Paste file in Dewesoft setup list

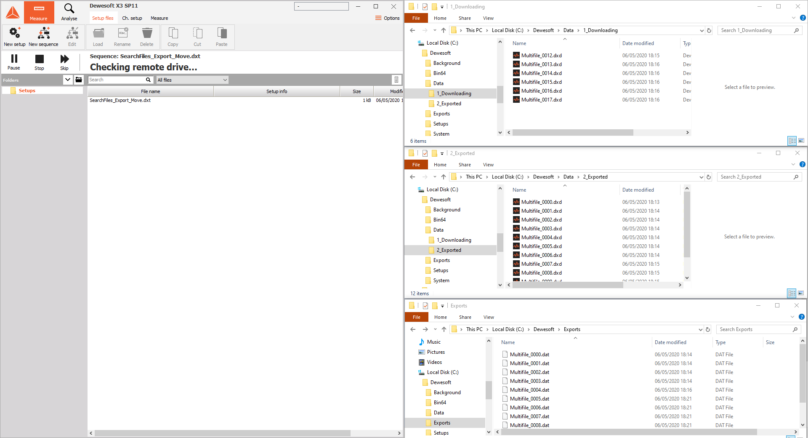point(222,37)
